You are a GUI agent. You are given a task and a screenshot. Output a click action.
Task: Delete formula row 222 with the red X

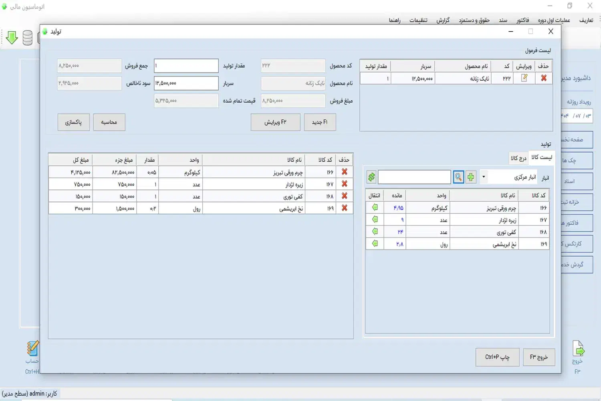point(544,78)
